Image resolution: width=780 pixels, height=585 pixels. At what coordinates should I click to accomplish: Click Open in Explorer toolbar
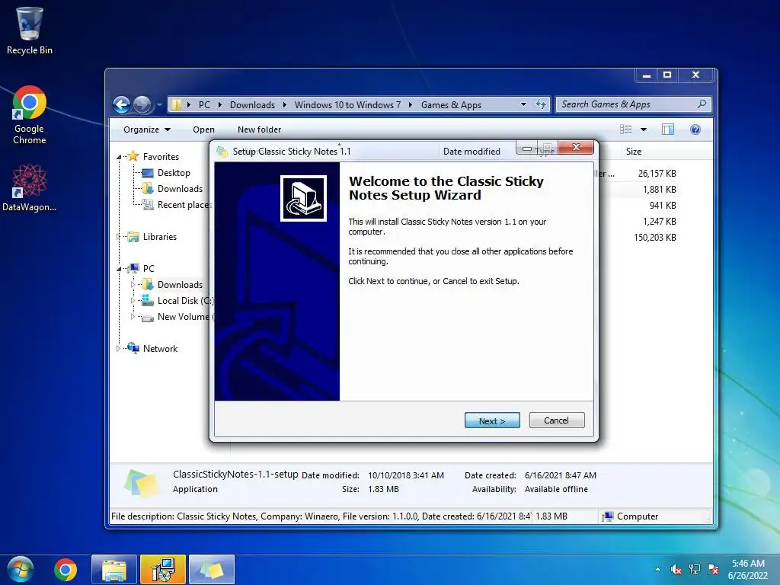coord(203,129)
